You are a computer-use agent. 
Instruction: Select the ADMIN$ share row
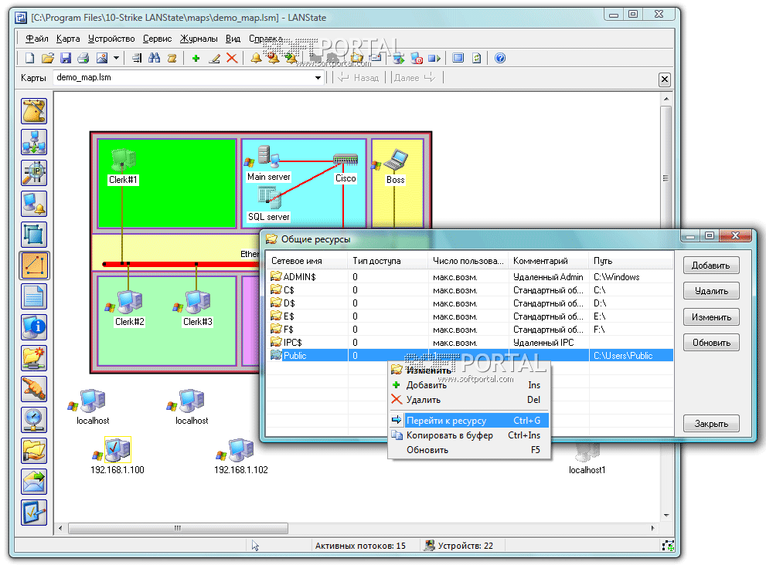pyautogui.click(x=470, y=276)
